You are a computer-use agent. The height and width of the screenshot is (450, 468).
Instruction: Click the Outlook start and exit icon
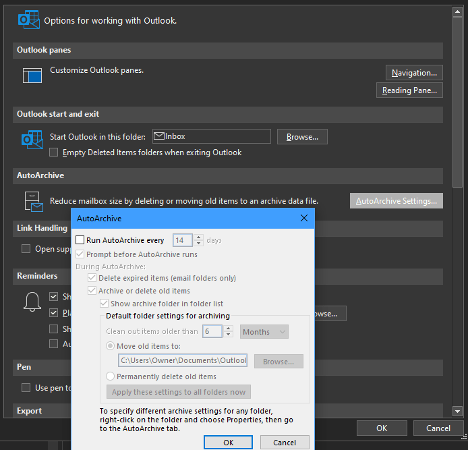32,140
